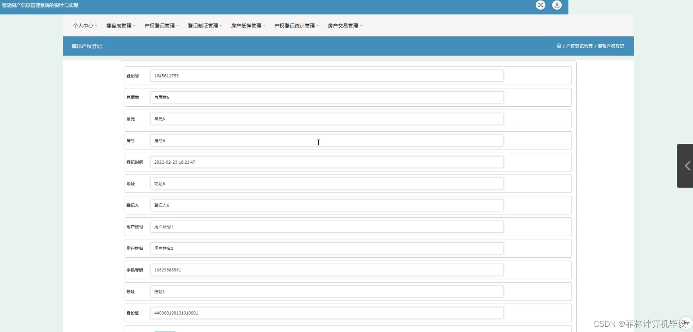Expand the 楼盘表管理 menu
This screenshot has width=693, height=332.
(121, 26)
